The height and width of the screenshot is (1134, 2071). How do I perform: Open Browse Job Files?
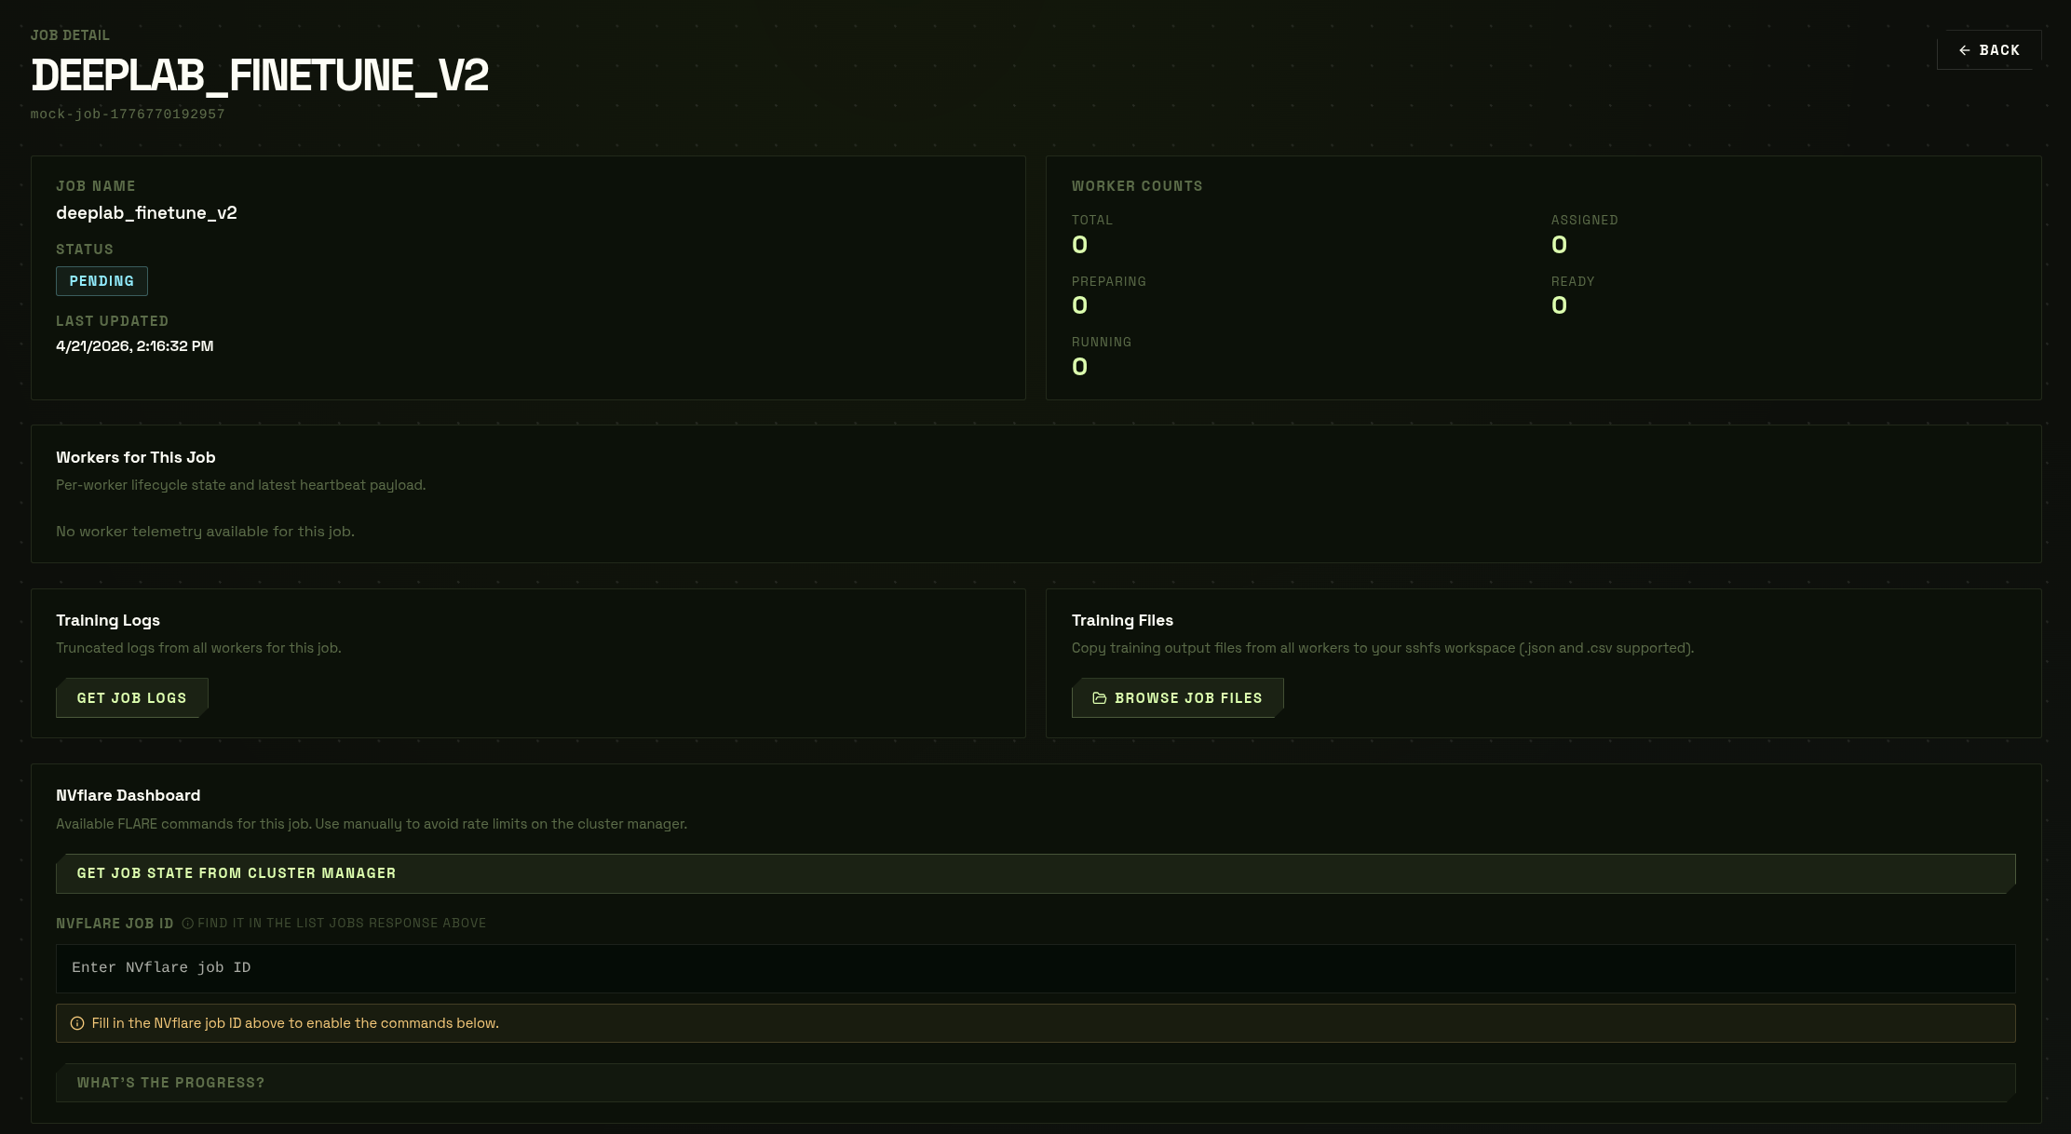pyautogui.click(x=1177, y=698)
